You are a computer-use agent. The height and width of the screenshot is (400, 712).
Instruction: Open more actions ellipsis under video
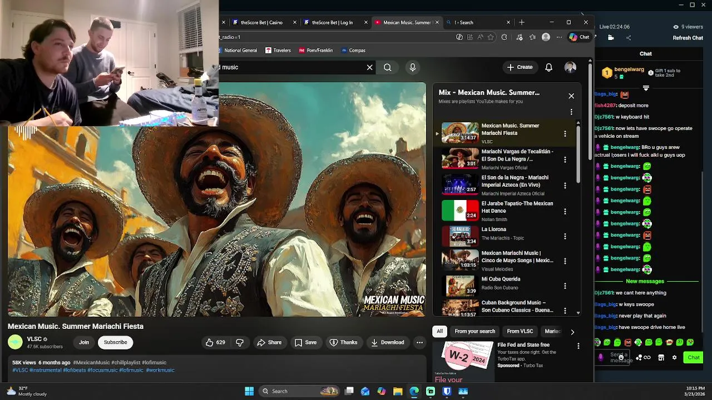click(x=419, y=342)
